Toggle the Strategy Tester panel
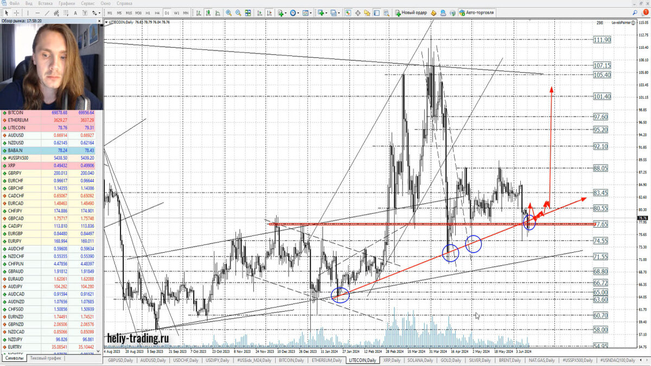 click(x=386, y=12)
